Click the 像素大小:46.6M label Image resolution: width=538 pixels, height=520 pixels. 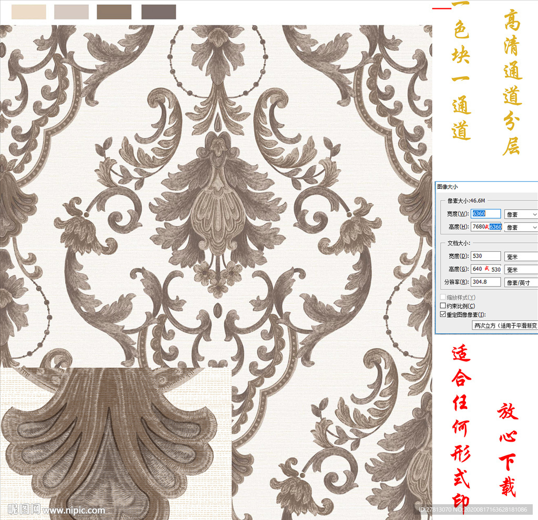click(467, 200)
